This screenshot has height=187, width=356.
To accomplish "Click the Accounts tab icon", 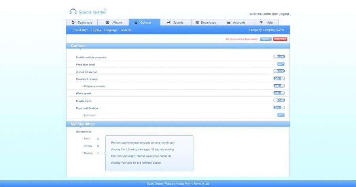I will [x=229, y=22].
